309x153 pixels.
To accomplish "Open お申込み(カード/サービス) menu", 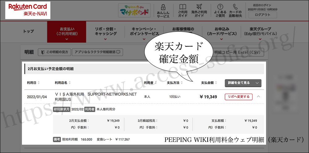I will 222,31.
